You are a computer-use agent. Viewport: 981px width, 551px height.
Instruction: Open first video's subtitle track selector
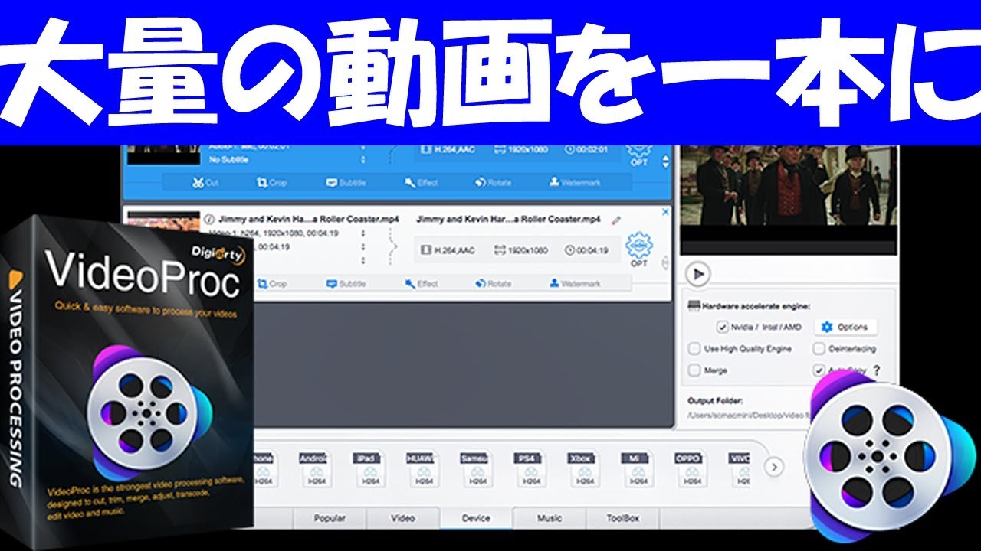(x=363, y=160)
